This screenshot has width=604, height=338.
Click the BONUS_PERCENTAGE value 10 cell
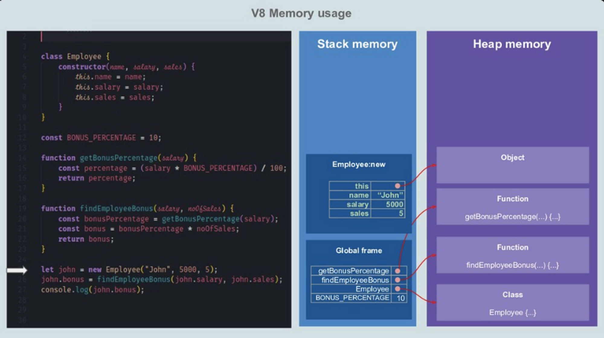tap(400, 298)
